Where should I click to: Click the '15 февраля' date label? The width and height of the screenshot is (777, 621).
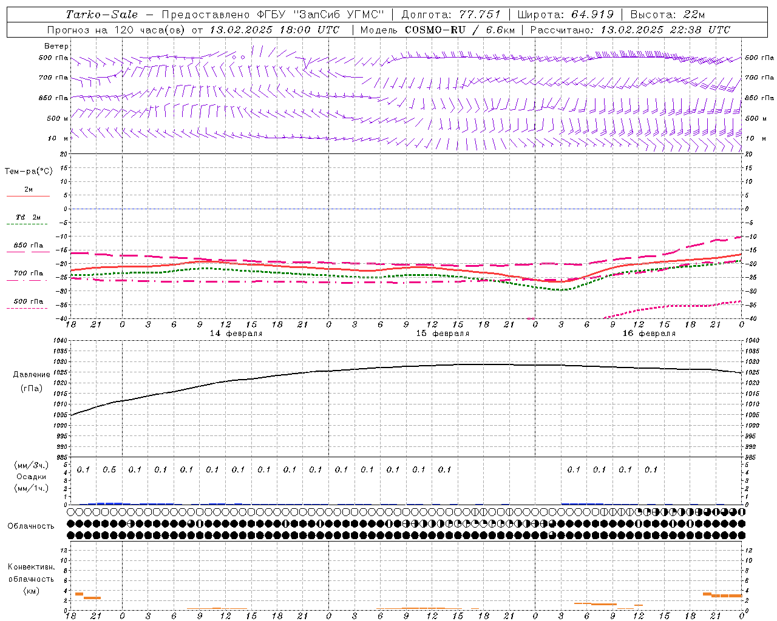point(443,334)
